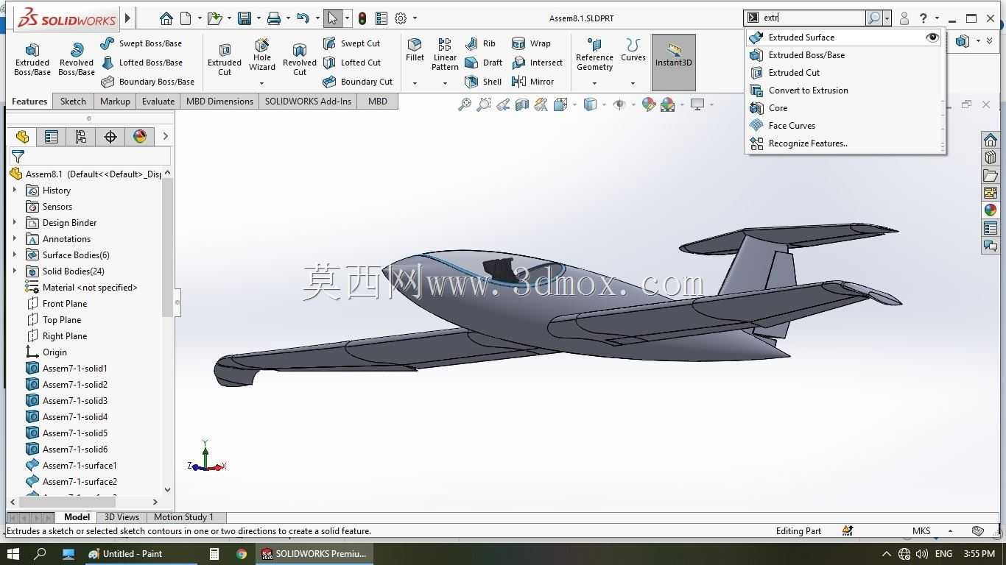This screenshot has height=565, width=1006.
Task: Open SolidWorks Resources home task pane icon
Action: (991, 140)
